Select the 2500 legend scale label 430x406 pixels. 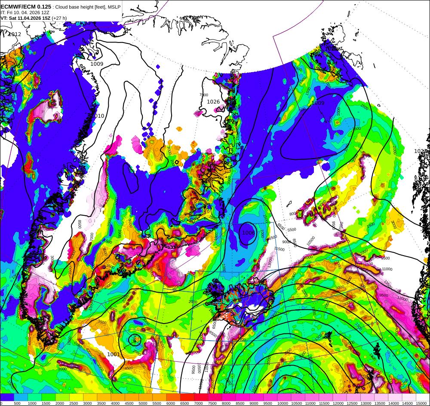(x=73, y=403)
